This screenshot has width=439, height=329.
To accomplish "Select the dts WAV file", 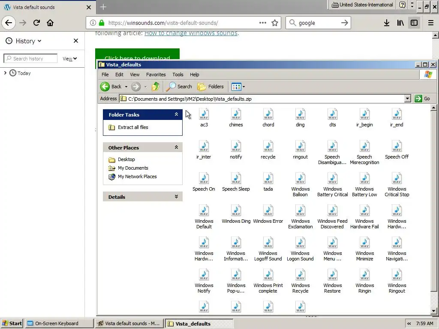I will tap(332, 117).
